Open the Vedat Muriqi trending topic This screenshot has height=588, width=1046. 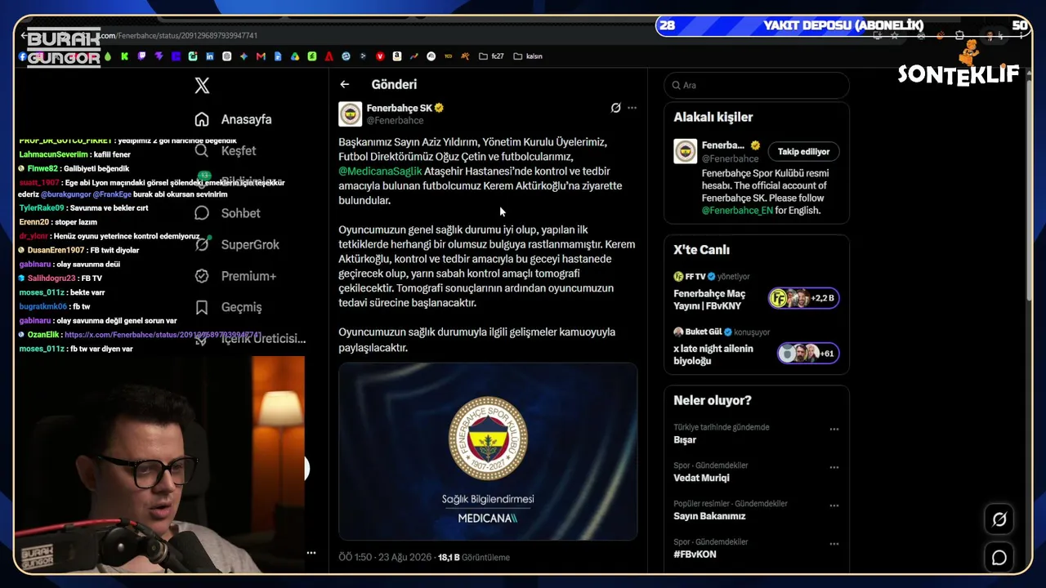point(701,479)
